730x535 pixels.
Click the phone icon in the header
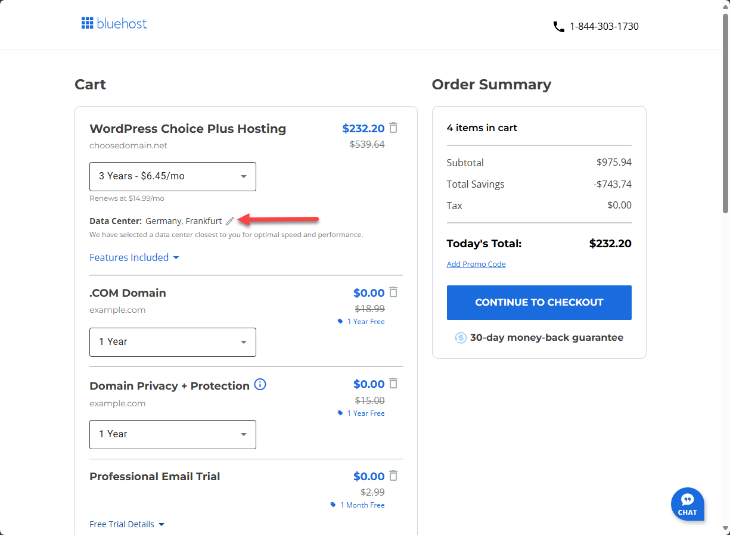(x=558, y=26)
